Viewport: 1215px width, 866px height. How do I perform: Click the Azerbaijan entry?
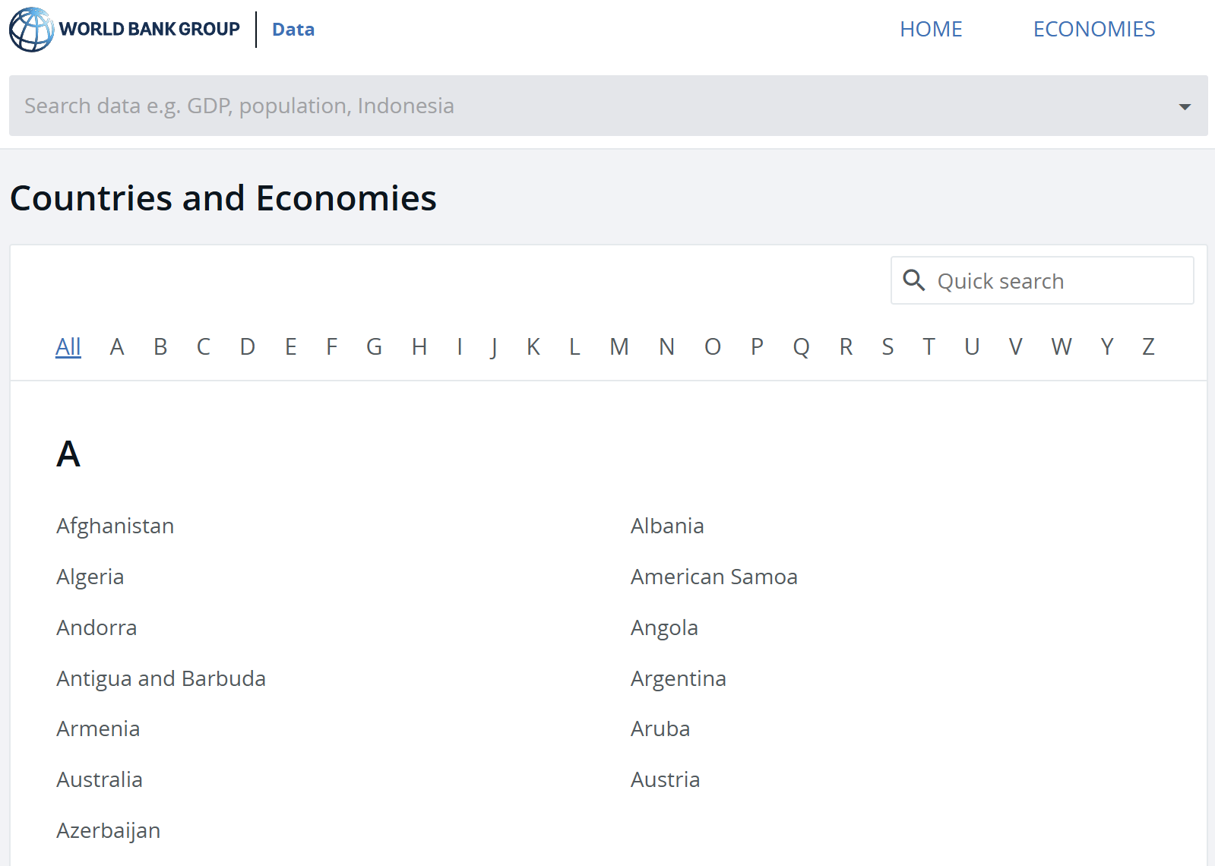tap(108, 830)
